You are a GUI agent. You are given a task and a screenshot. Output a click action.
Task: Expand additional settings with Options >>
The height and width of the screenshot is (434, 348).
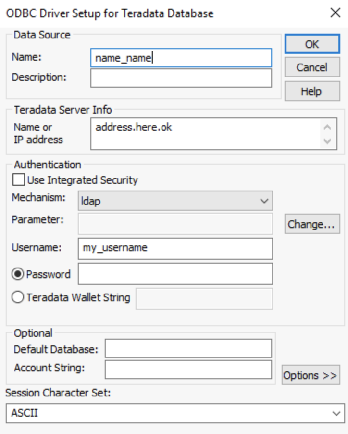310,376
